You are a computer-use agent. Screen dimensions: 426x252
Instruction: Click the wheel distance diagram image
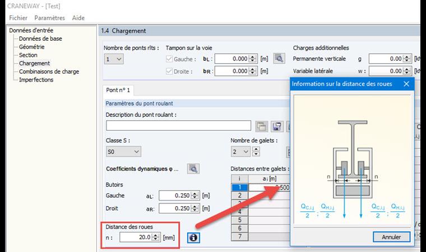(x=353, y=159)
